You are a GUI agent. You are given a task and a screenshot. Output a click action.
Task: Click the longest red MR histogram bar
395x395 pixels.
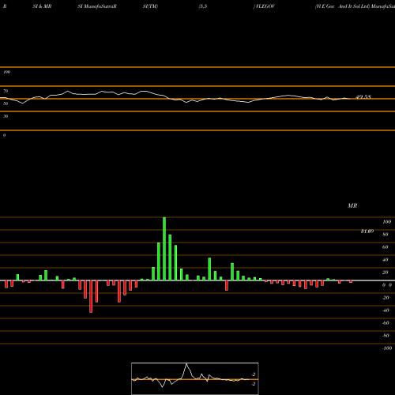click(91, 296)
